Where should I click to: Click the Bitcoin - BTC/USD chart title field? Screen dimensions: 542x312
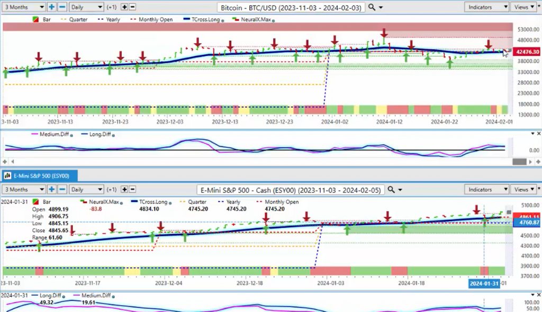coord(291,7)
